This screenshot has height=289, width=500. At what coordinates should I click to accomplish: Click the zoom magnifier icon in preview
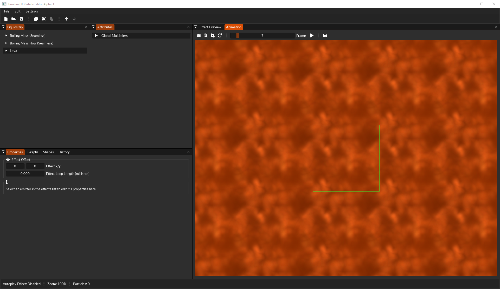click(x=206, y=36)
